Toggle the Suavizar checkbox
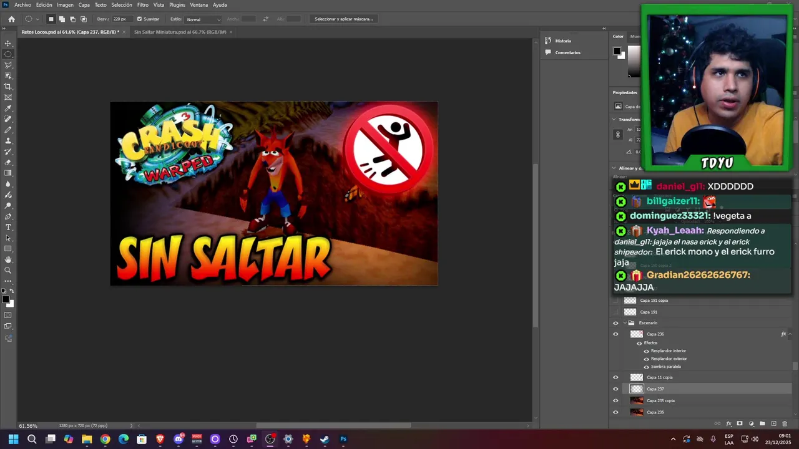Image resolution: width=799 pixels, height=449 pixels. pos(139,19)
